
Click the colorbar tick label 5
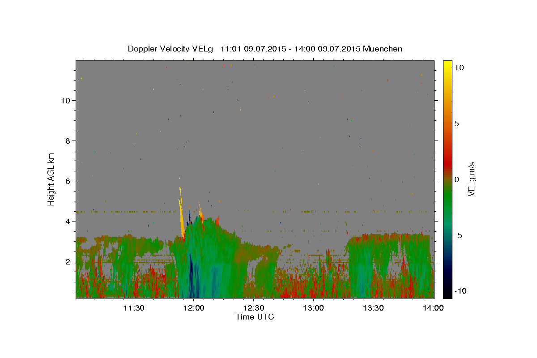point(456,124)
